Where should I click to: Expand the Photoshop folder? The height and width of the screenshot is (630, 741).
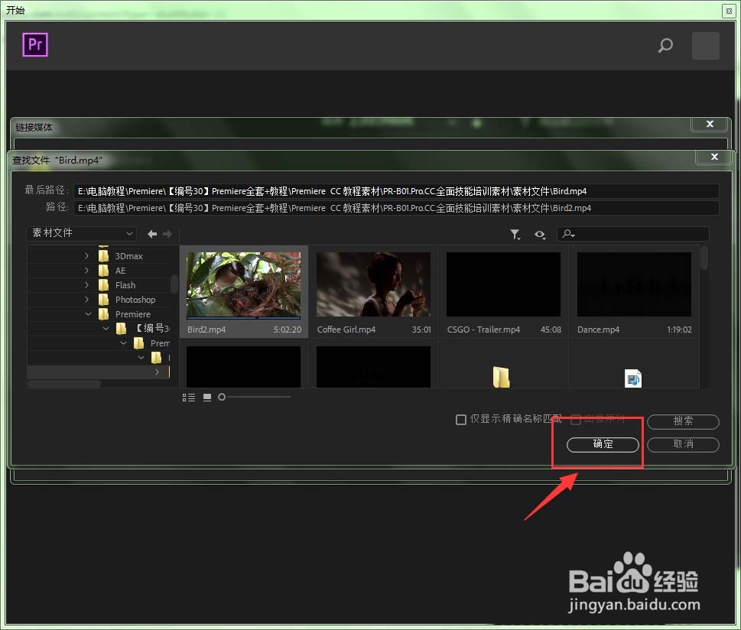(86, 300)
